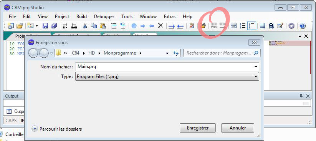Click the Outdent blue left-arrow icon
Screen dimensions: 316x141
[180, 26]
